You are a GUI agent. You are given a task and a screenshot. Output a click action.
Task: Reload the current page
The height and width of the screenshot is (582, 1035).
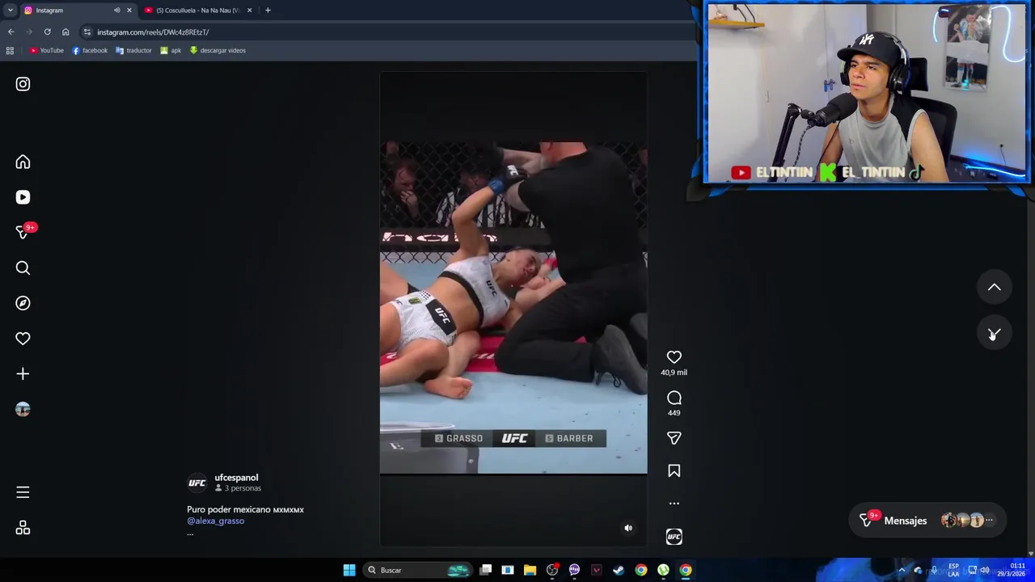click(x=47, y=32)
